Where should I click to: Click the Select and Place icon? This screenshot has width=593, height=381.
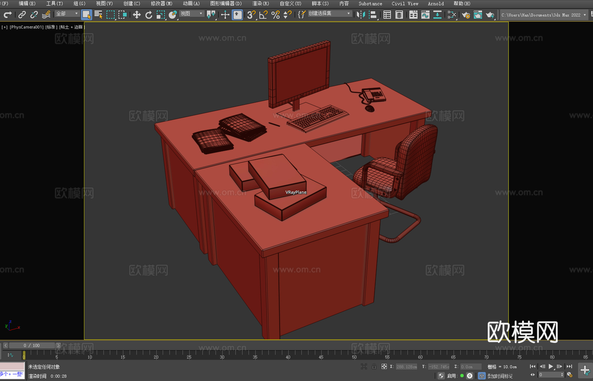coord(173,15)
